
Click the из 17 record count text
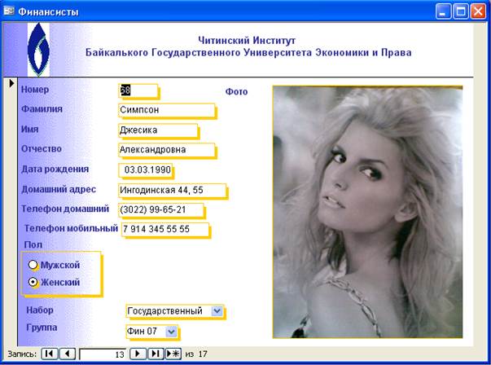[x=196, y=354]
